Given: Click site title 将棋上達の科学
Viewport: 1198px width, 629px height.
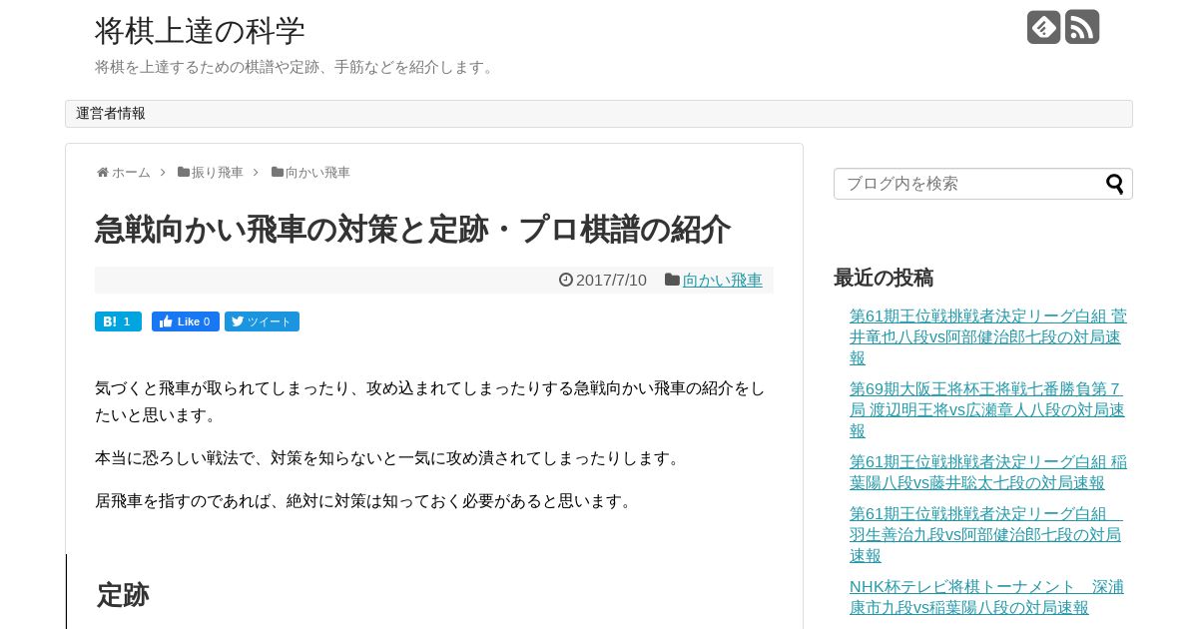Looking at the screenshot, I should [200, 31].
